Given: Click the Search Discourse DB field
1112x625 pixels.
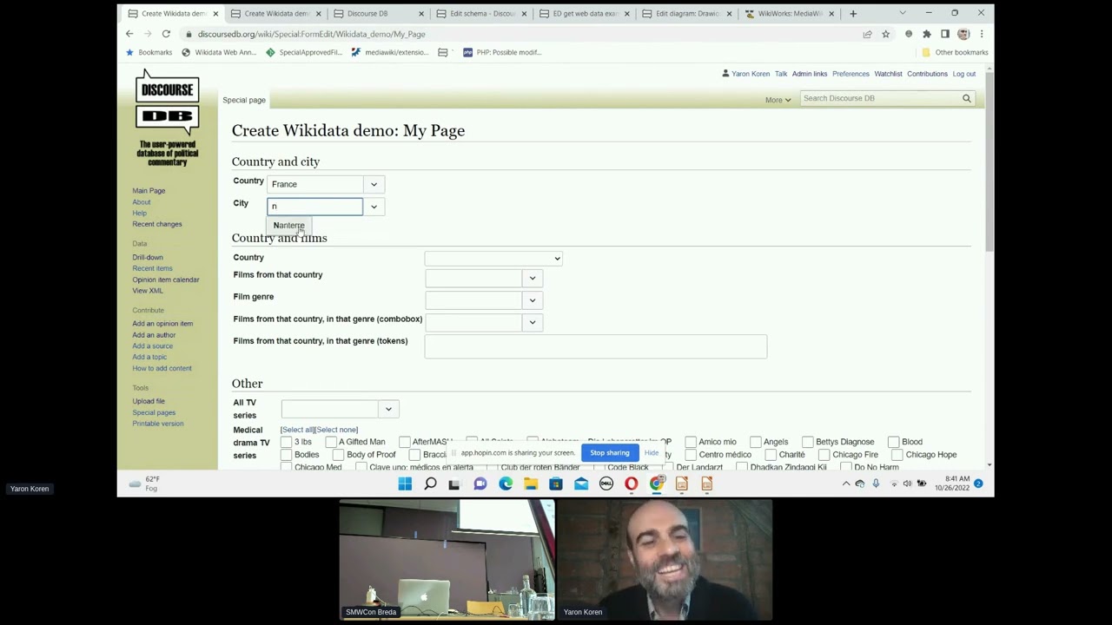Looking at the screenshot, I should 879,98.
